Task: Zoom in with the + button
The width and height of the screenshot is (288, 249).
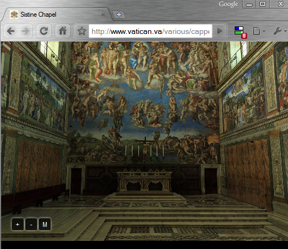Action: point(17,224)
